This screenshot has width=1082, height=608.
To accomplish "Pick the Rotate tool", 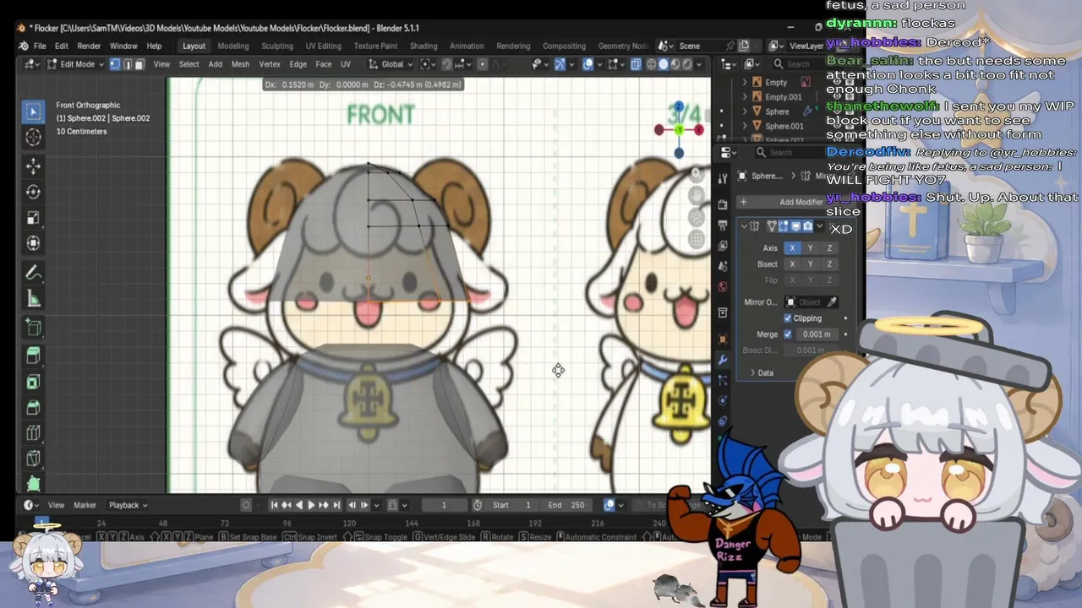I will click(34, 192).
